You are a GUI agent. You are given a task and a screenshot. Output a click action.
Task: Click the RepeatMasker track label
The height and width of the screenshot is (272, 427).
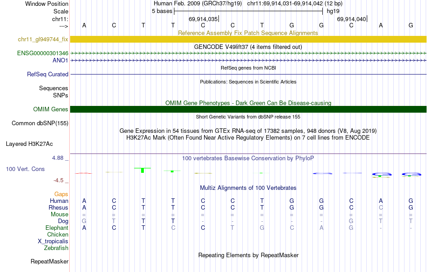(49, 262)
